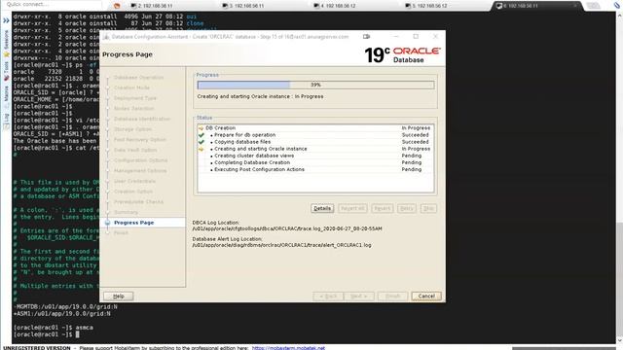Click the Deployment Type wizard step
Screen dimensions: 623x350
(135, 98)
